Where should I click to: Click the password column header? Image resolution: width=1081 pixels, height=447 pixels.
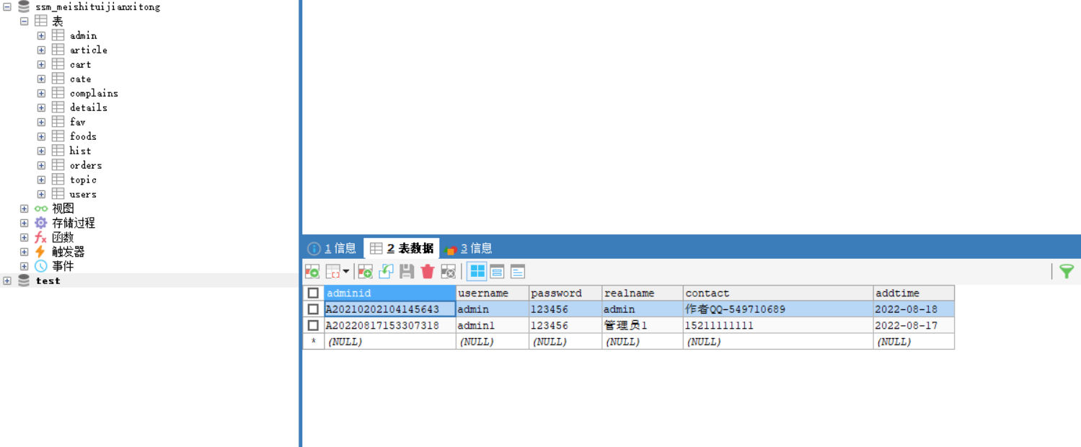(x=566, y=293)
